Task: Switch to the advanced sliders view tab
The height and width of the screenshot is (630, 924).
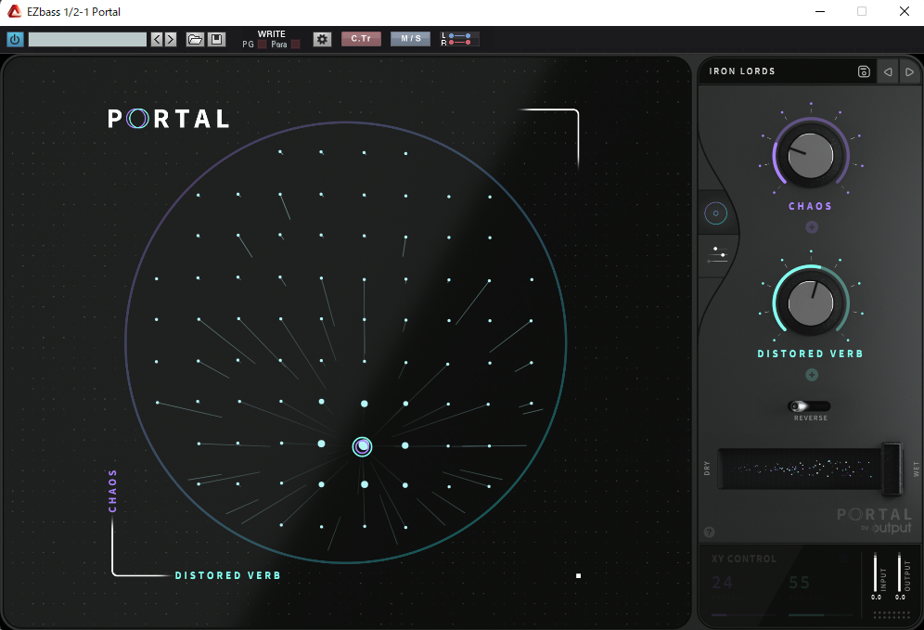Action: tap(717, 255)
